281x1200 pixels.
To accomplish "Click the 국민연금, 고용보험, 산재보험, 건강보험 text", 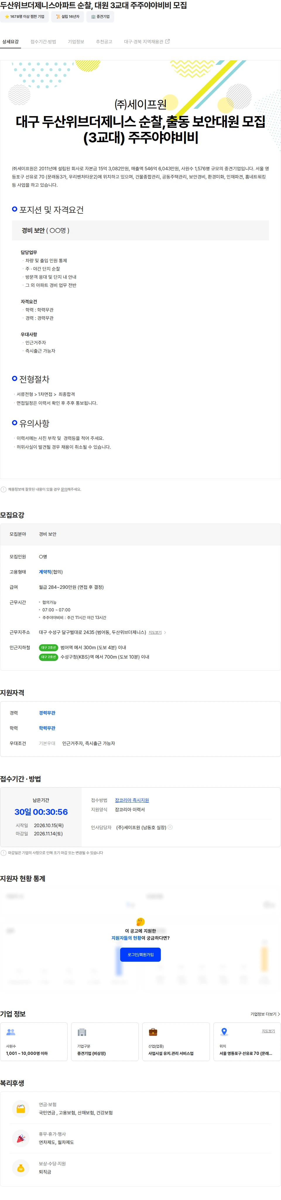I will 76,1112.
